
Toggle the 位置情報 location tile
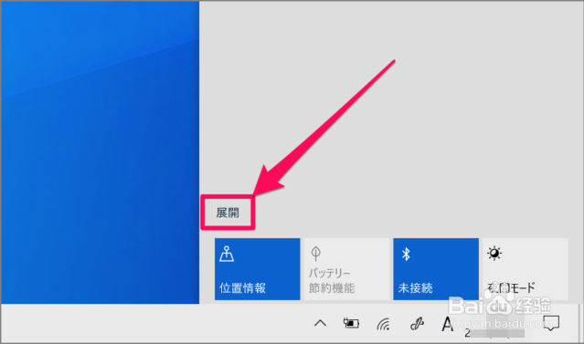[x=258, y=269]
